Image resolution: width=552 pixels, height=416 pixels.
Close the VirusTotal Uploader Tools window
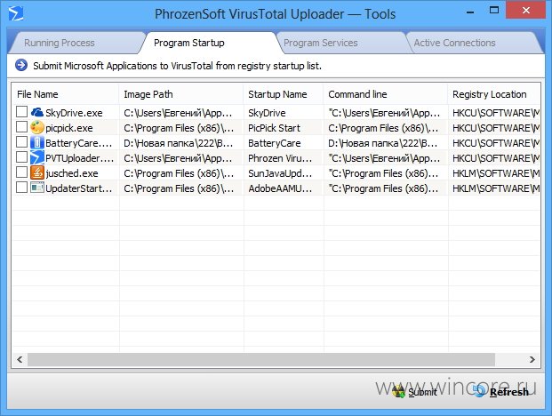(526, 10)
